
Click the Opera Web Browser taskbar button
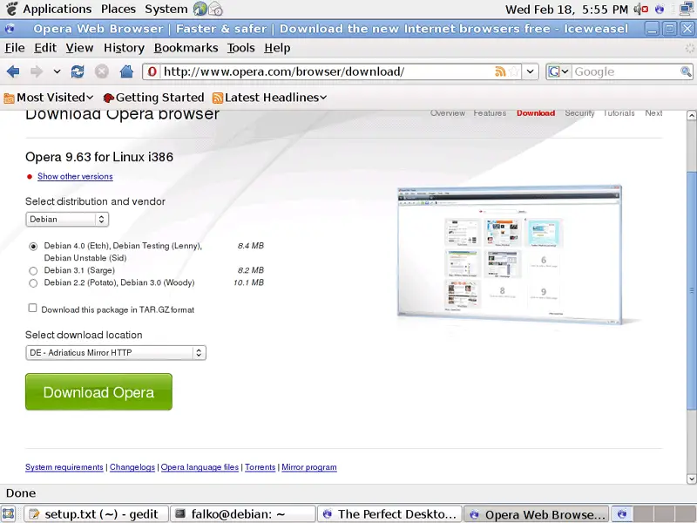coord(537,514)
